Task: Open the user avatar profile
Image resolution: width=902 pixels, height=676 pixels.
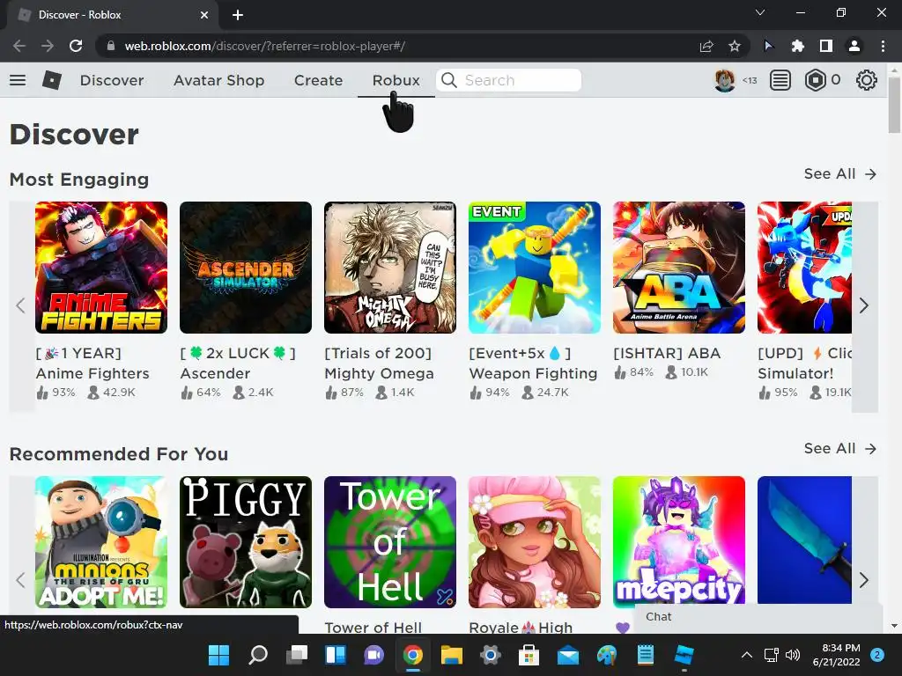Action: (x=724, y=80)
